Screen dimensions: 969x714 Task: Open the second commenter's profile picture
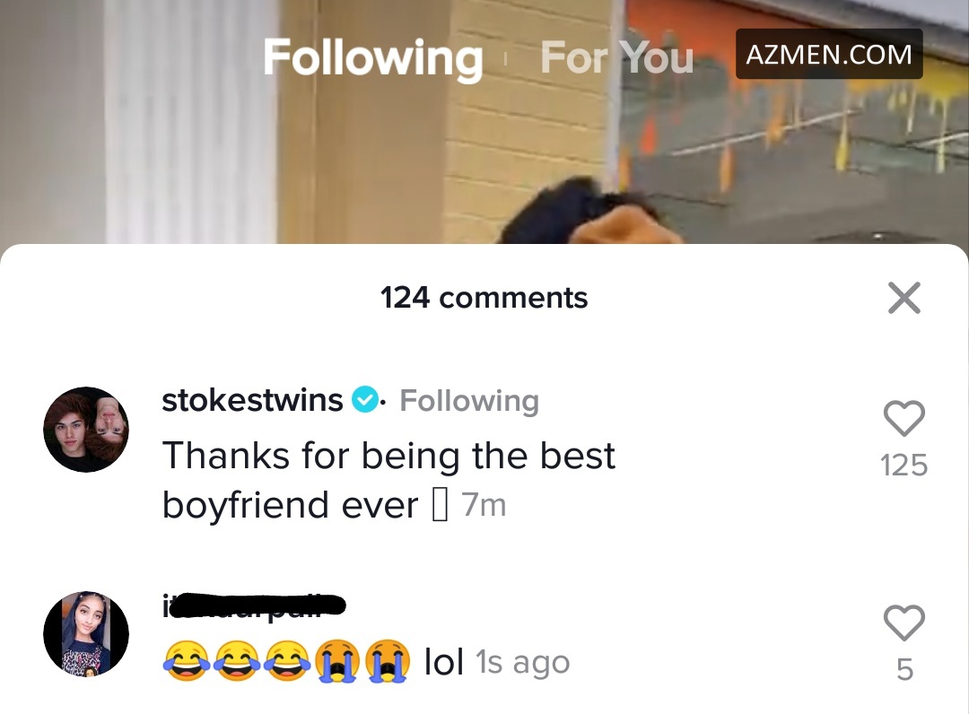(86, 633)
